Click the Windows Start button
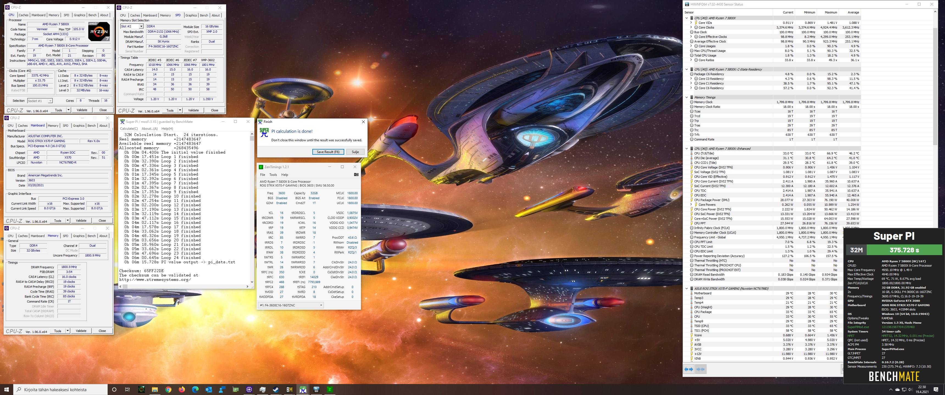The width and height of the screenshot is (945, 395). 6,390
